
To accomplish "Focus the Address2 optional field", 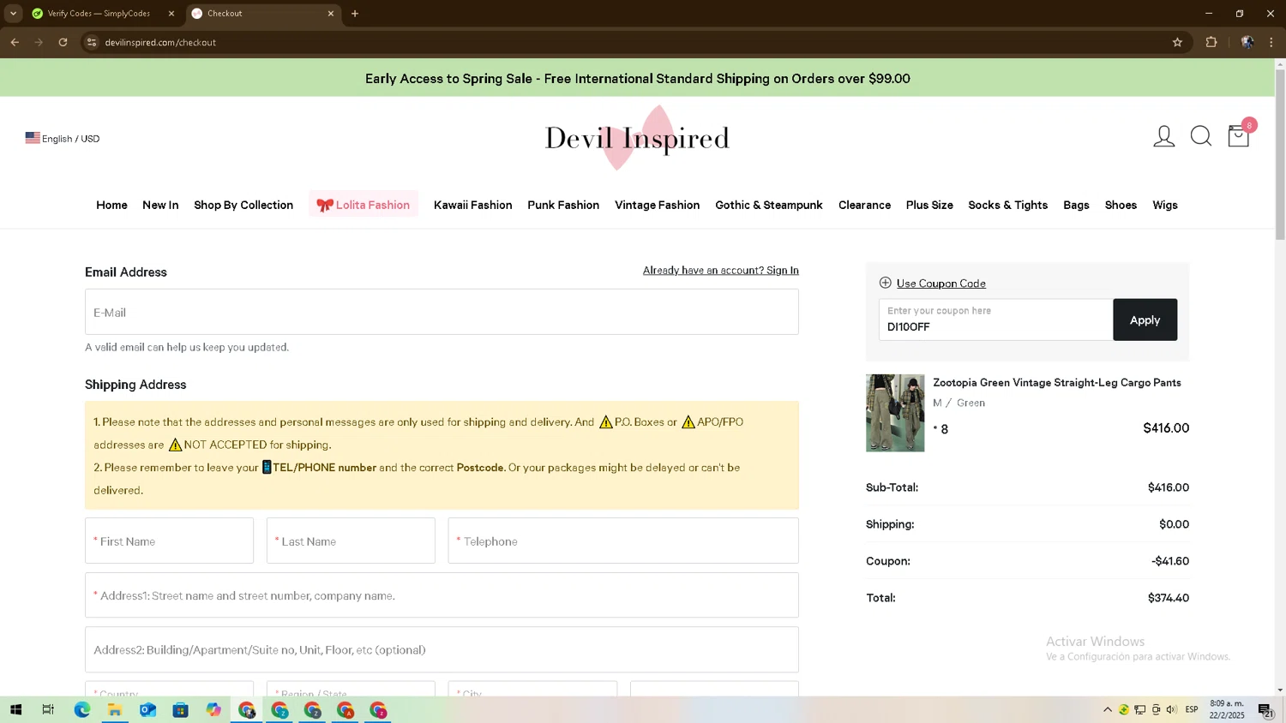I will [442, 649].
